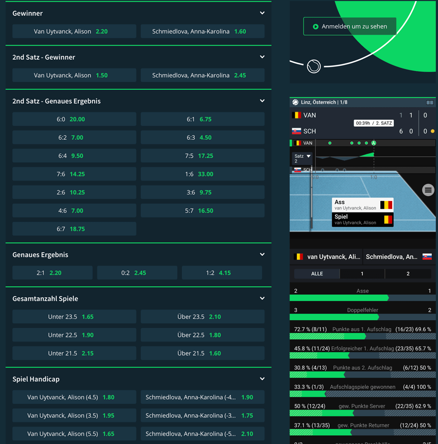
Task: Click Anmelden um zu sehen button
Action: tap(350, 26)
